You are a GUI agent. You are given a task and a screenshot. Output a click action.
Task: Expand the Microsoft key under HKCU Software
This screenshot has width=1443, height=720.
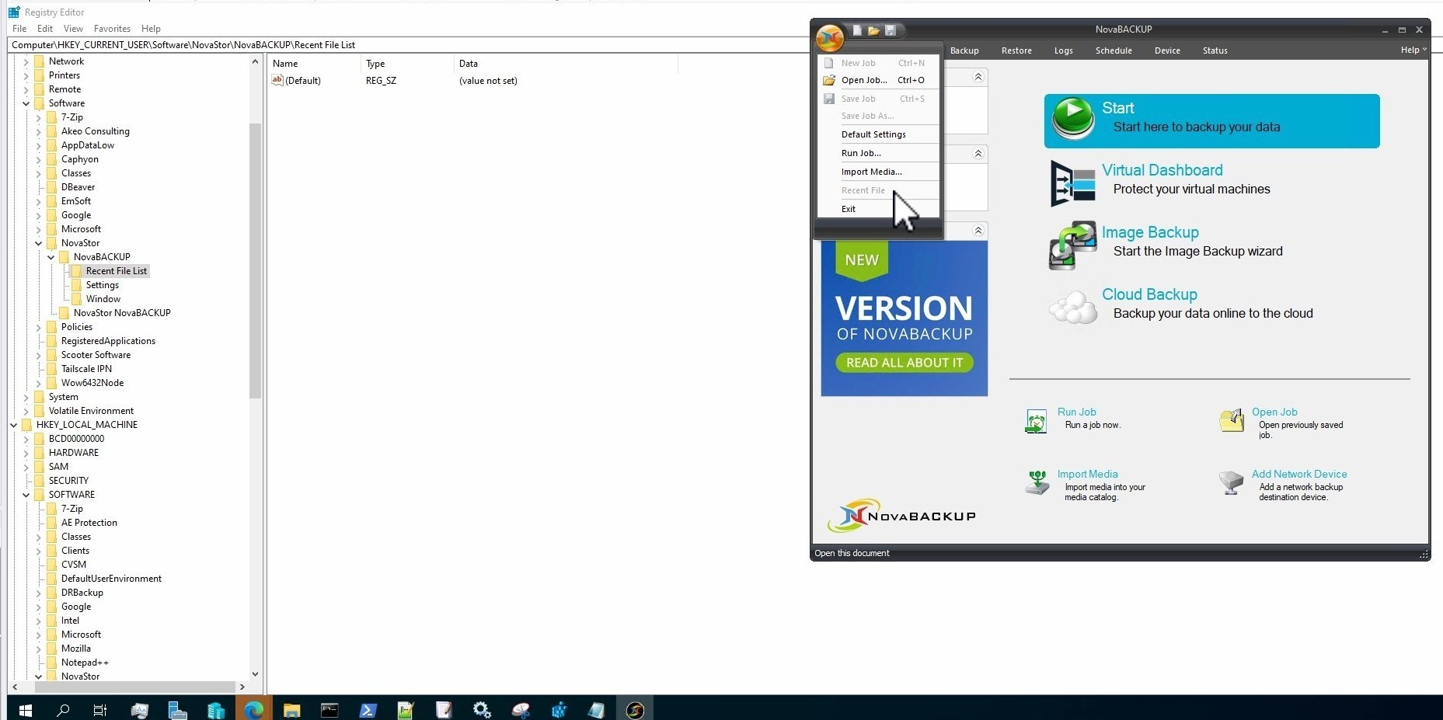pos(39,229)
